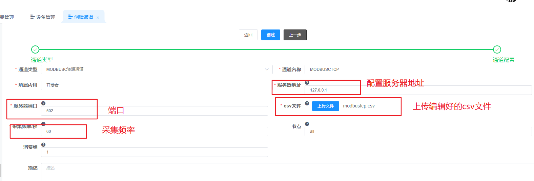The image size is (534, 181).
Task: Click the 上传文件 button
Action: [x=326, y=106]
